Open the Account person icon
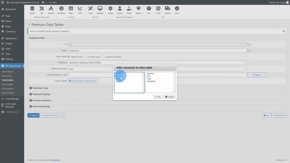This screenshot has height=163, width=290. tap(120, 10)
